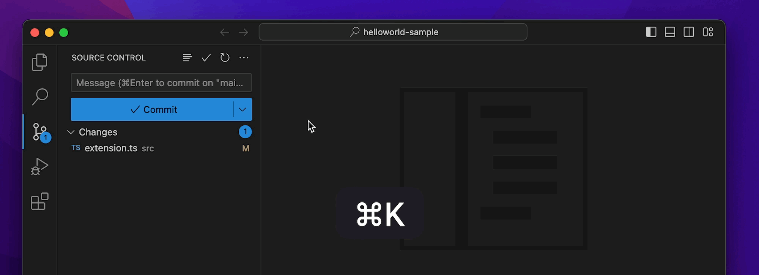Click the yellow minimize window button
Screen dimensions: 759x275
[x=49, y=33]
